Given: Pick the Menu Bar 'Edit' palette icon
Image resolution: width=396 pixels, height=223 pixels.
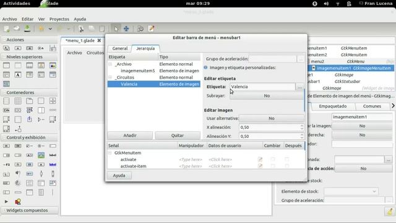Looking at the screenshot, I should [6, 110].
